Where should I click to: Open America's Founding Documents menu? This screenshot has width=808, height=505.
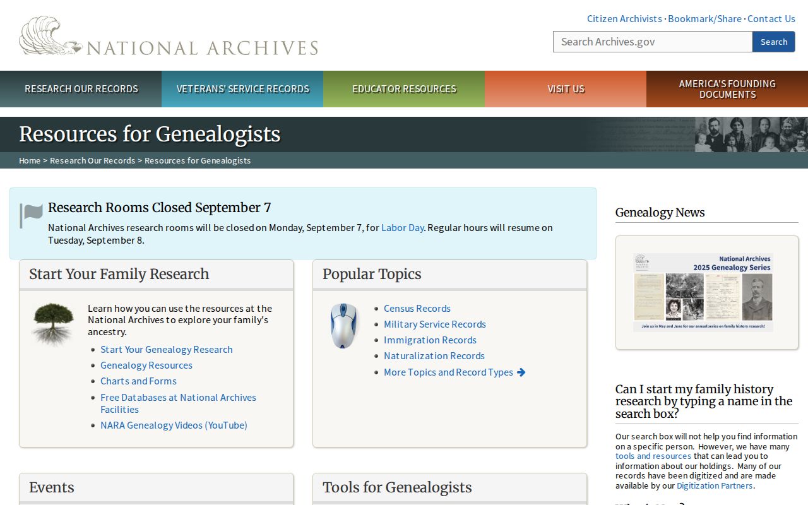coord(727,89)
